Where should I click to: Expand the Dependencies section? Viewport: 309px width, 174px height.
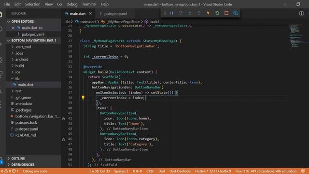tap(33, 164)
